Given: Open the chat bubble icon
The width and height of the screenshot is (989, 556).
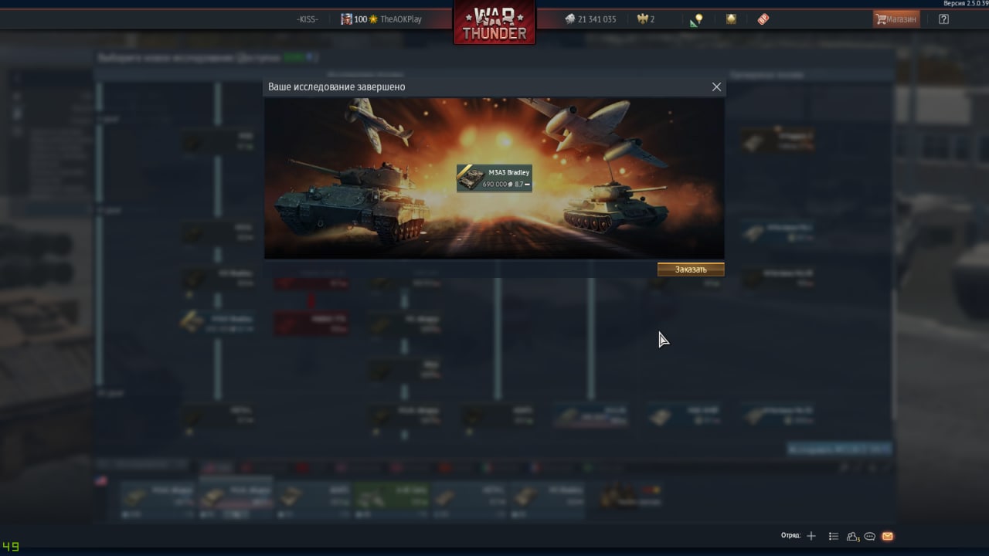Looking at the screenshot, I should click(870, 536).
